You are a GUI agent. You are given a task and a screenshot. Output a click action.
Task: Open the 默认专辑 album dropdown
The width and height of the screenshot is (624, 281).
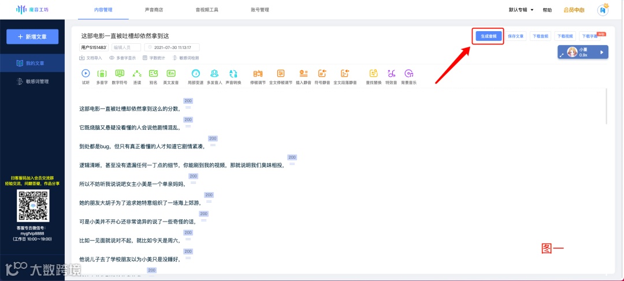pyautogui.click(x=521, y=10)
